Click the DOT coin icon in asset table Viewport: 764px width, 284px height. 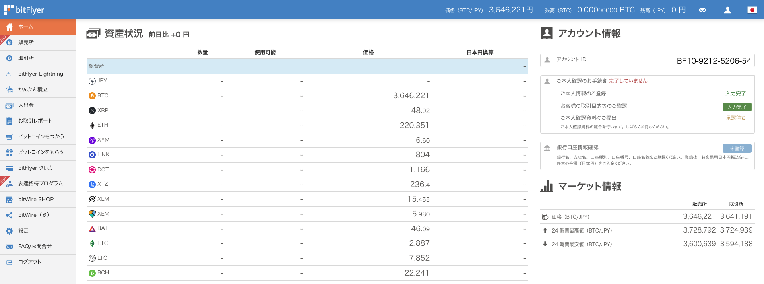tap(92, 170)
